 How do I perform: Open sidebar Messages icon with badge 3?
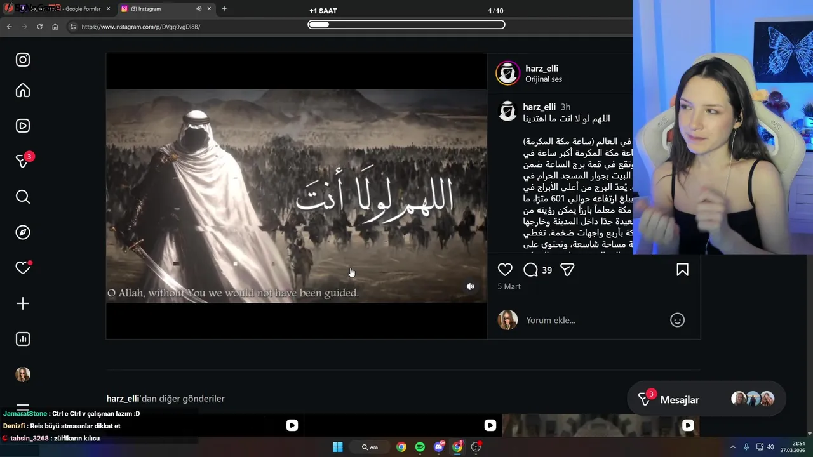tap(23, 161)
